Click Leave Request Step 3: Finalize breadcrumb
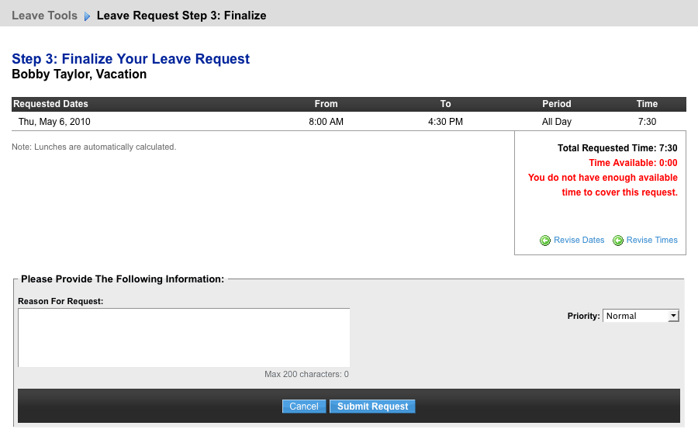The height and width of the screenshot is (443, 698). pos(181,16)
